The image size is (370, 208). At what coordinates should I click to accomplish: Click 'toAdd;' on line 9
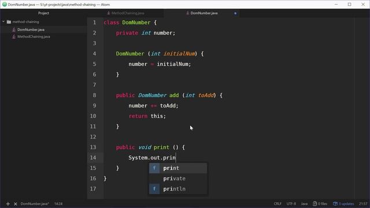(169, 106)
